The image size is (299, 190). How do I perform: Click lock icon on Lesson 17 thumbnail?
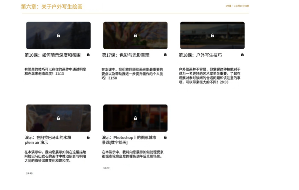point(136,35)
